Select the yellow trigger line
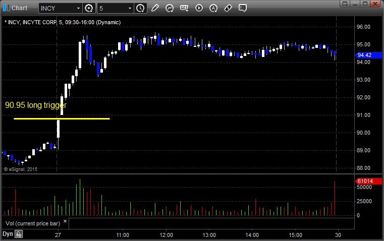This screenshot has height=241, width=384. point(62,118)
